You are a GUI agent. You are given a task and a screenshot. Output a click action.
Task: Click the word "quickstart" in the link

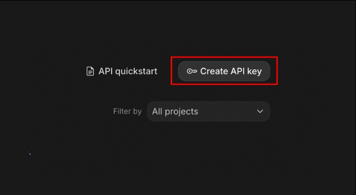click(137, 71)
